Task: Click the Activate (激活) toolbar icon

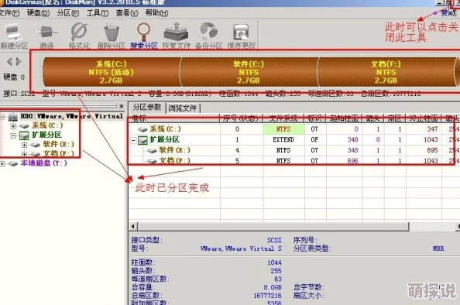Action: coord(46,36)
